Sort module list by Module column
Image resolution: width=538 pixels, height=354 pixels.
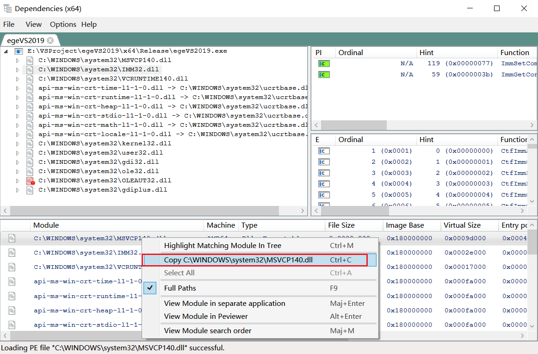click(x=117, y=225)
